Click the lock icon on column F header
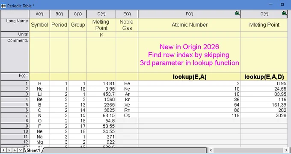291x154 pixels. coord(238,13)
